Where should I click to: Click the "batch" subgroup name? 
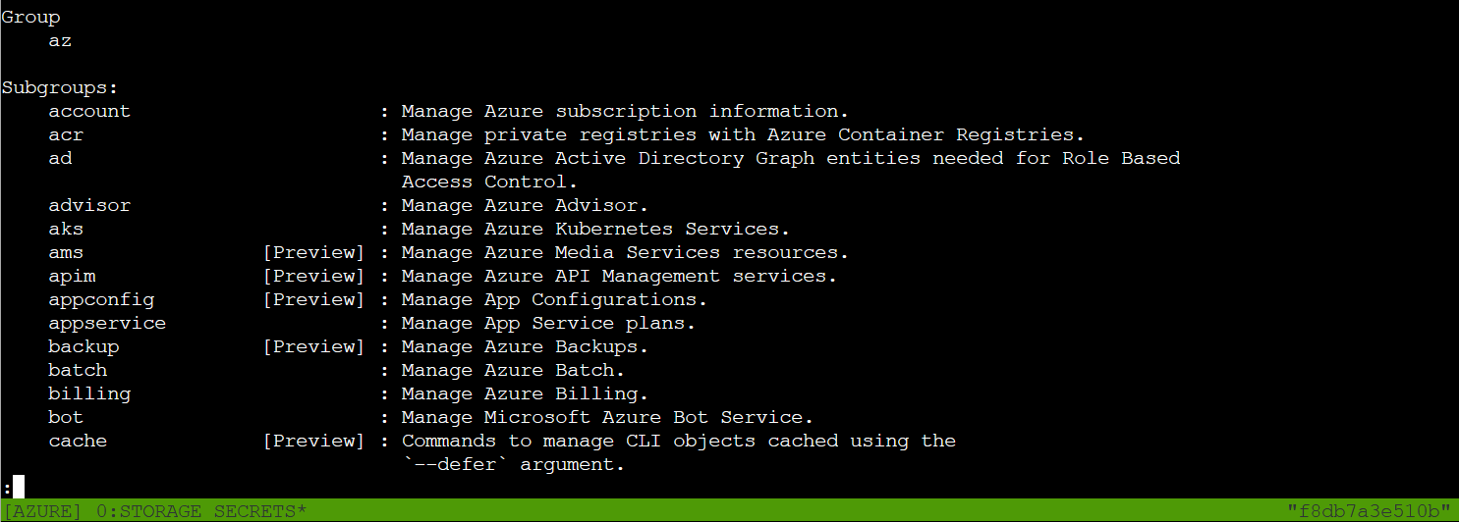(x=78, y=371)
